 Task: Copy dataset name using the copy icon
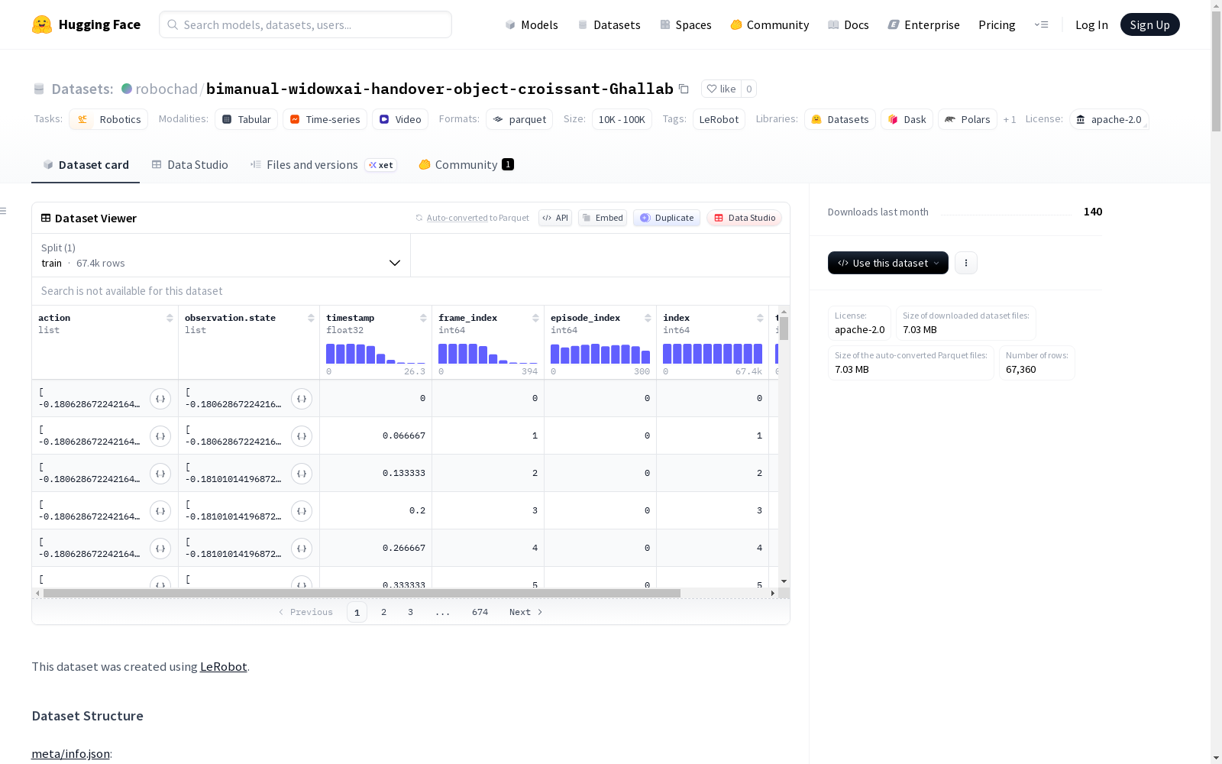pos(684,89)
